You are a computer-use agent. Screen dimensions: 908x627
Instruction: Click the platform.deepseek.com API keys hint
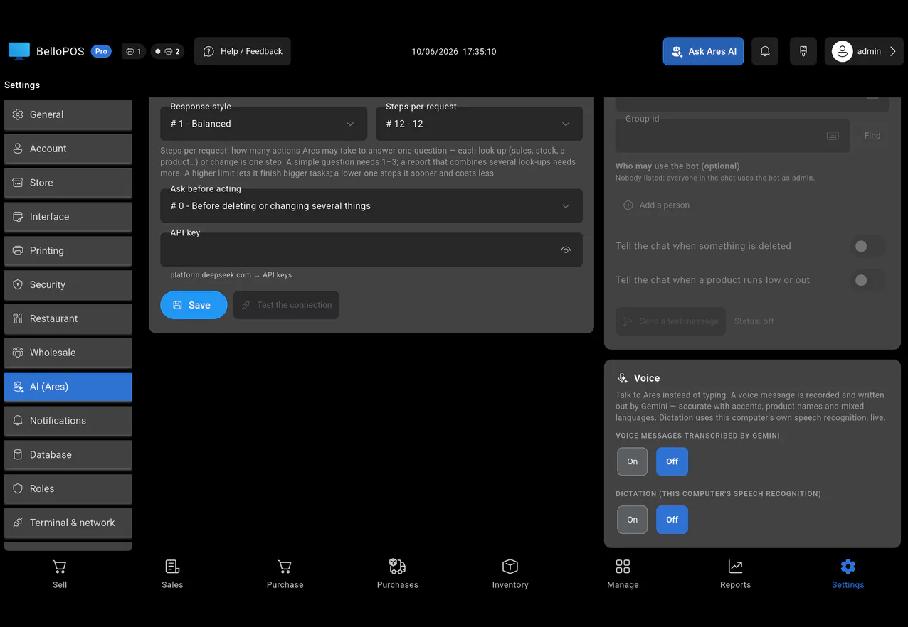[x=231, y=275]
